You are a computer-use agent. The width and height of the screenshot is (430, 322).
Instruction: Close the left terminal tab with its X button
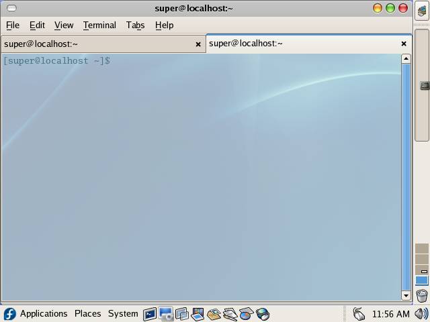198,44
